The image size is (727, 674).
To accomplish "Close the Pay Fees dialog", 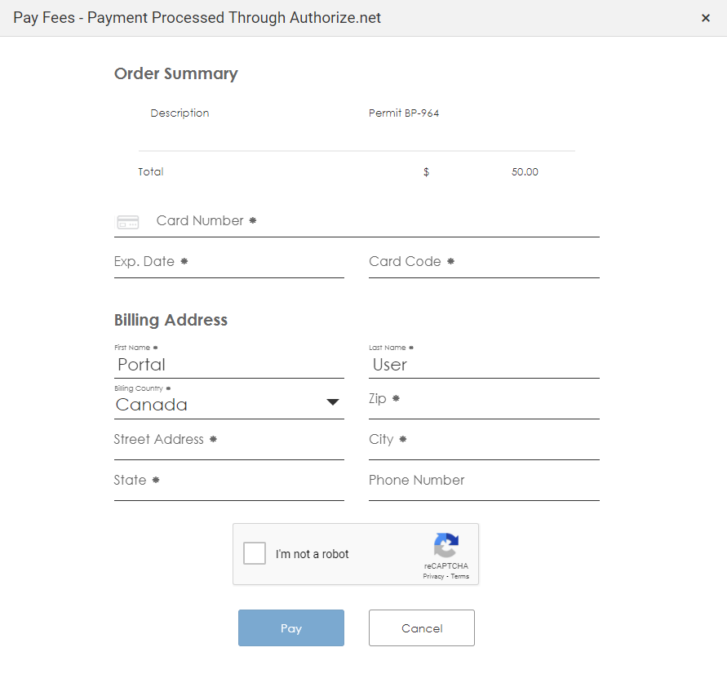I will pyautogui.click(x=705, y=17).
